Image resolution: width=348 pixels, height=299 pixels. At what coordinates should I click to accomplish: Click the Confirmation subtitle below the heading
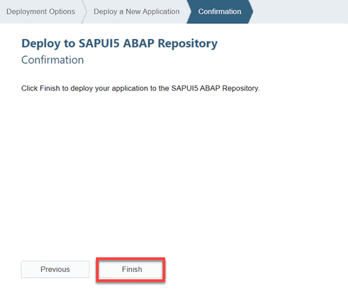click(53, 60)
